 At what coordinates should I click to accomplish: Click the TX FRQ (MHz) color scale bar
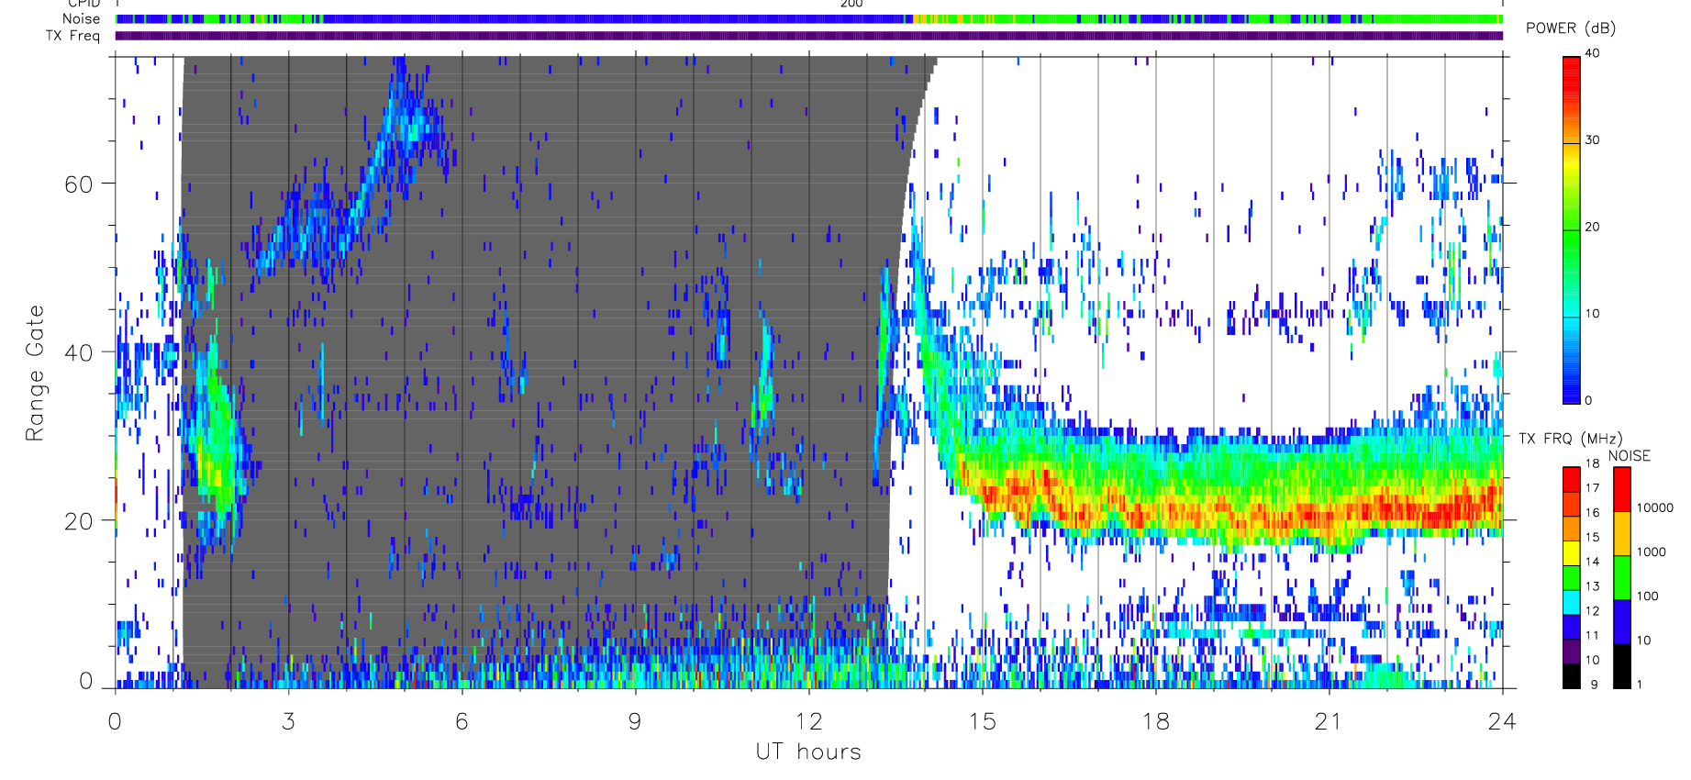point(1571,577)
